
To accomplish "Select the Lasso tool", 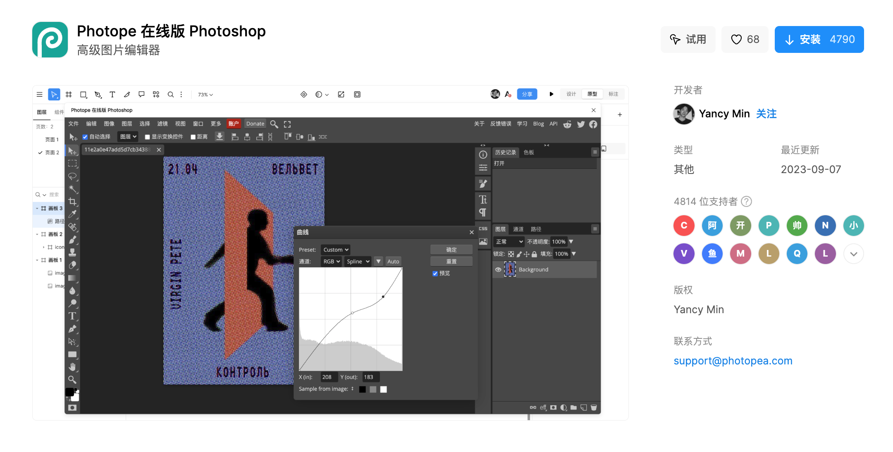I will (72, 176).
